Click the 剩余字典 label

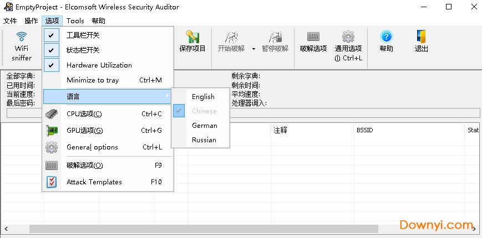tap(246, 76)
